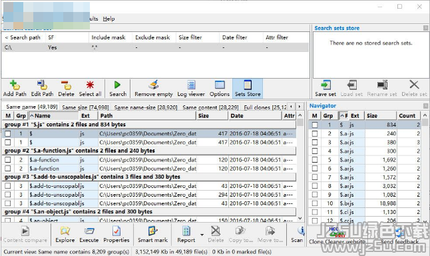
Task: Open the Help menu
Action: click(x=108, y=19)
